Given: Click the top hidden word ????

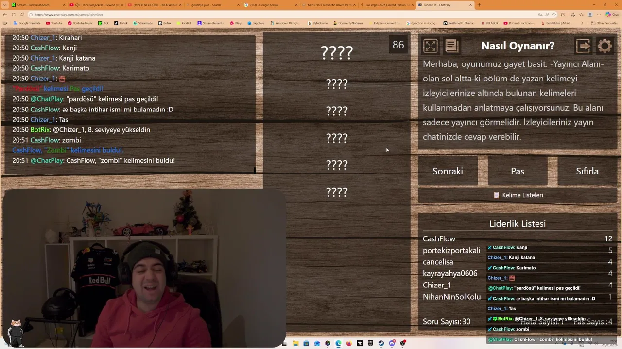Looking at the screenshot, I should (337, 52).
